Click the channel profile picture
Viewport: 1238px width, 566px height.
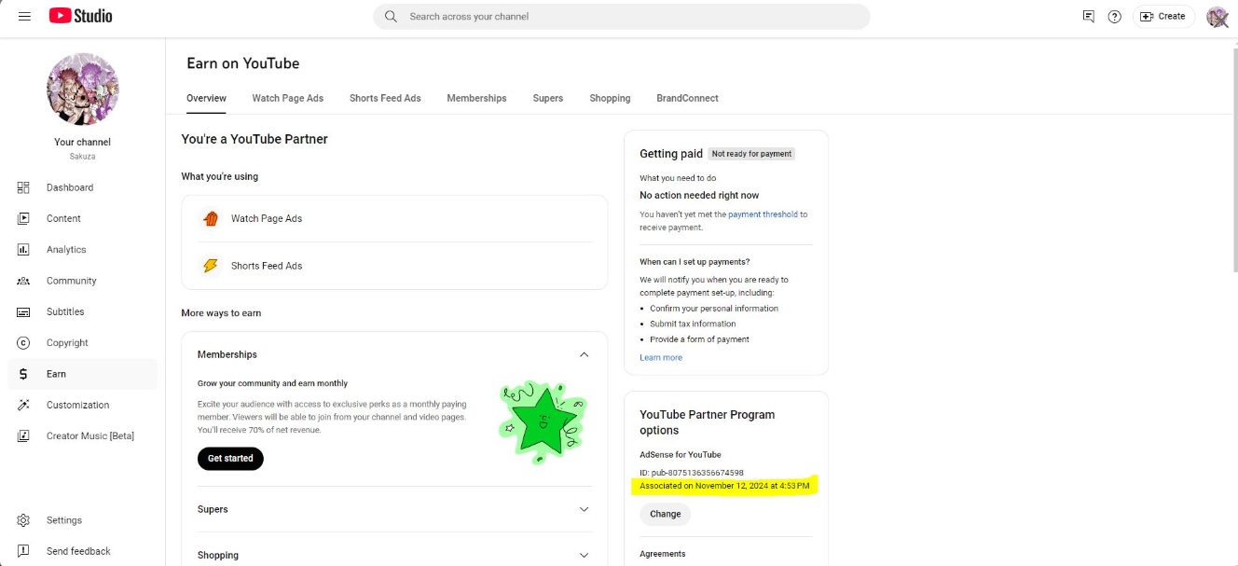pos(83,89)
